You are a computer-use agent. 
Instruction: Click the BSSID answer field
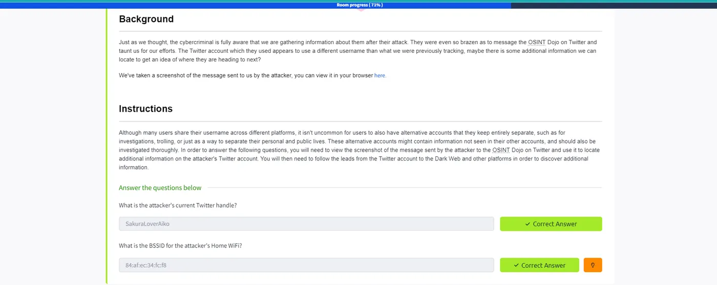[x=306, y=265]
